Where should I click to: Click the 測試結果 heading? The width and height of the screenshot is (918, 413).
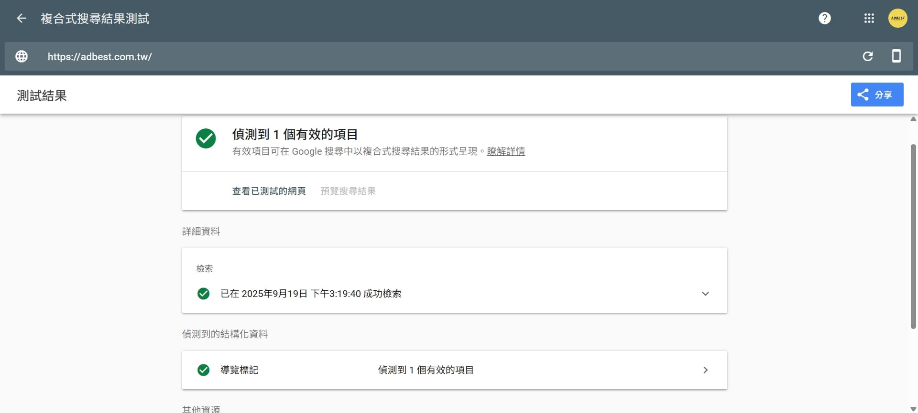[x=42, y=95]
